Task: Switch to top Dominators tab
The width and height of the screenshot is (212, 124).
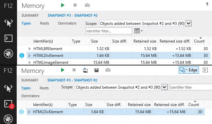Action: pyautogui.click(x=67, y=23)
